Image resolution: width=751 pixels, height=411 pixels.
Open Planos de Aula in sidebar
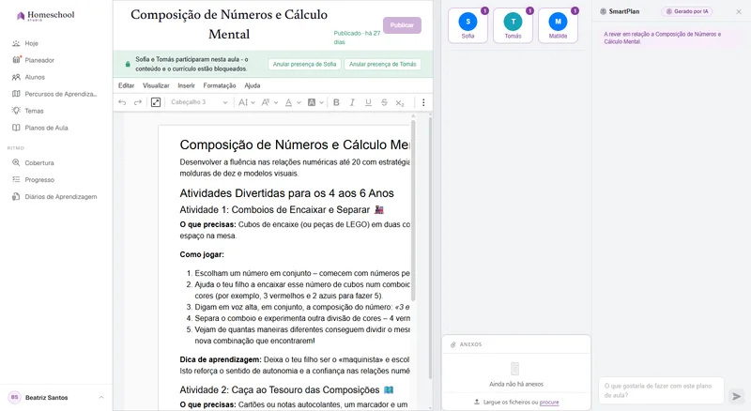(46, 128)
